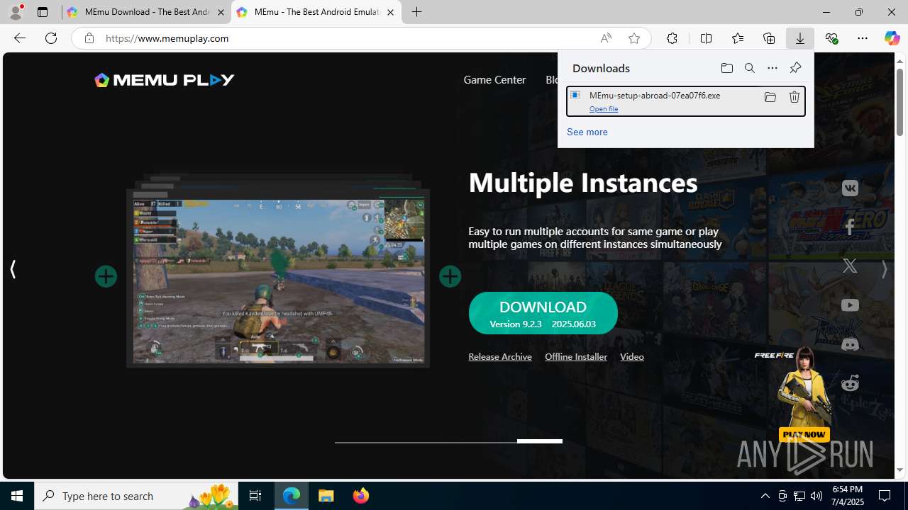Go to previous carousel slide arrow

click(x=13, y=269)
